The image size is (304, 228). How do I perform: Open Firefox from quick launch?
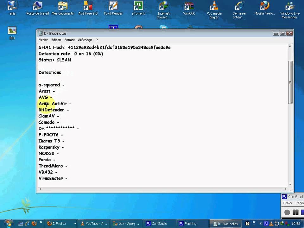coord(34,224)
